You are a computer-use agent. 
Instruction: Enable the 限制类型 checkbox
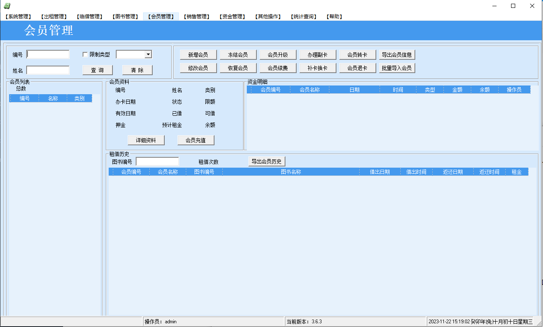coord(85,54)
